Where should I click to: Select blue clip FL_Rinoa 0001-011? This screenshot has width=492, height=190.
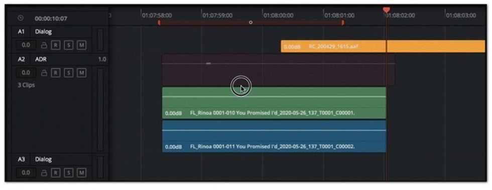274,136
